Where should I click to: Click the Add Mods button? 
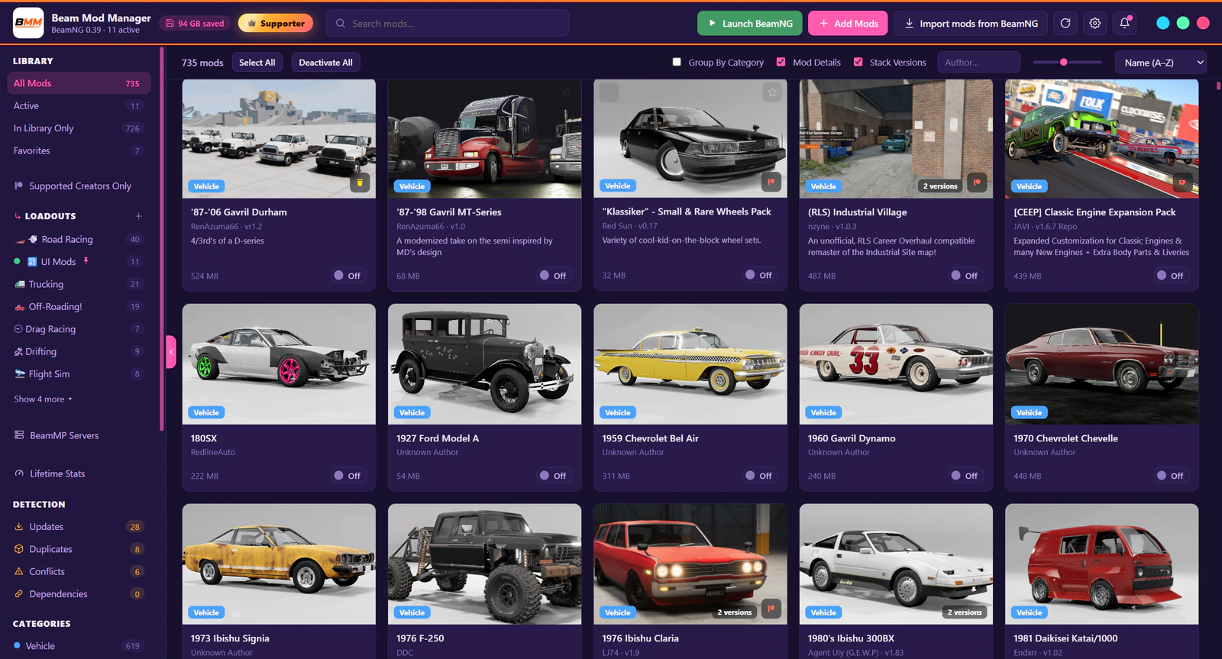click(x=848, y=24)
